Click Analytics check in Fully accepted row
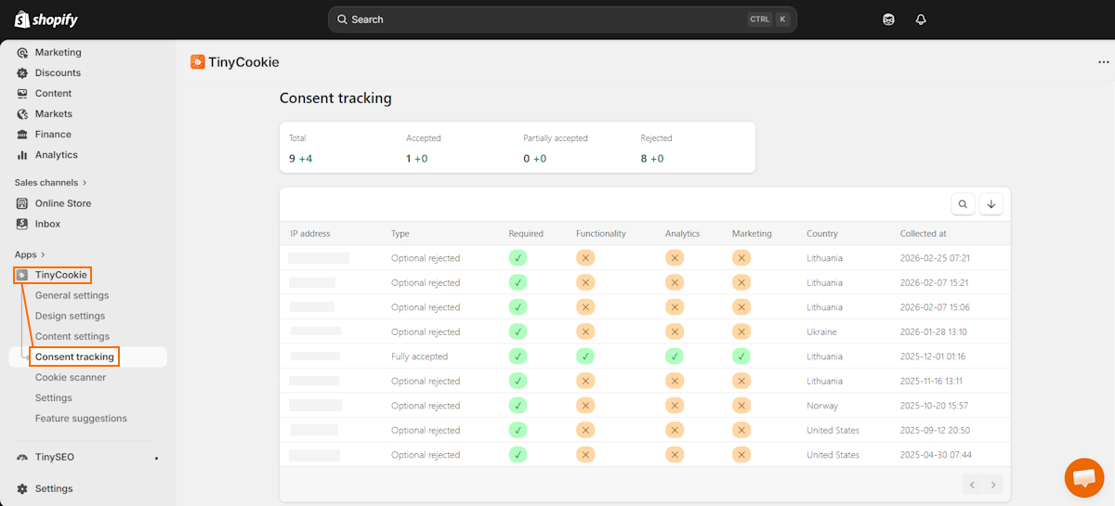 [675, 357]
